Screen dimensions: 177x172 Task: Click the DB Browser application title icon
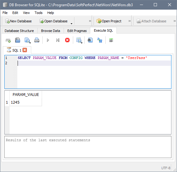point(5,5)
